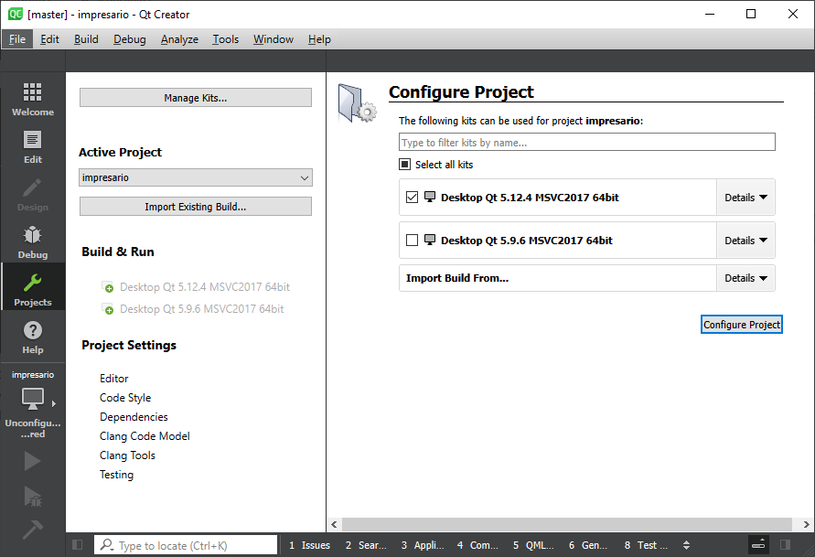Switch to Debug mode

[32, 242]
